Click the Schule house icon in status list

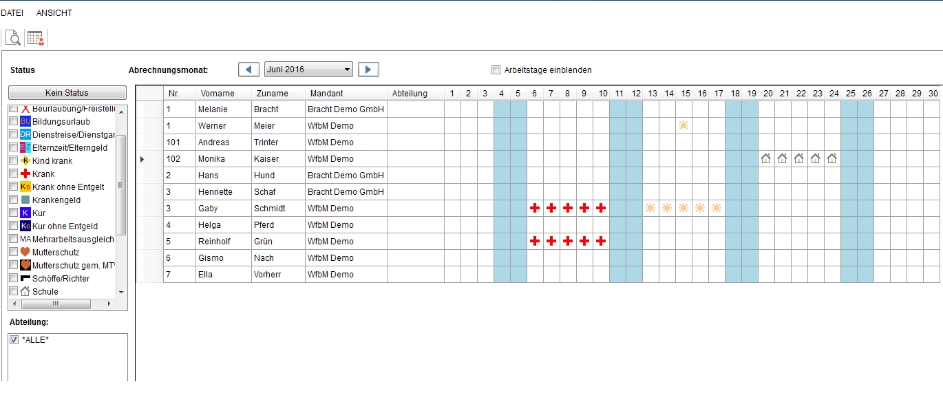pos(25,292)
